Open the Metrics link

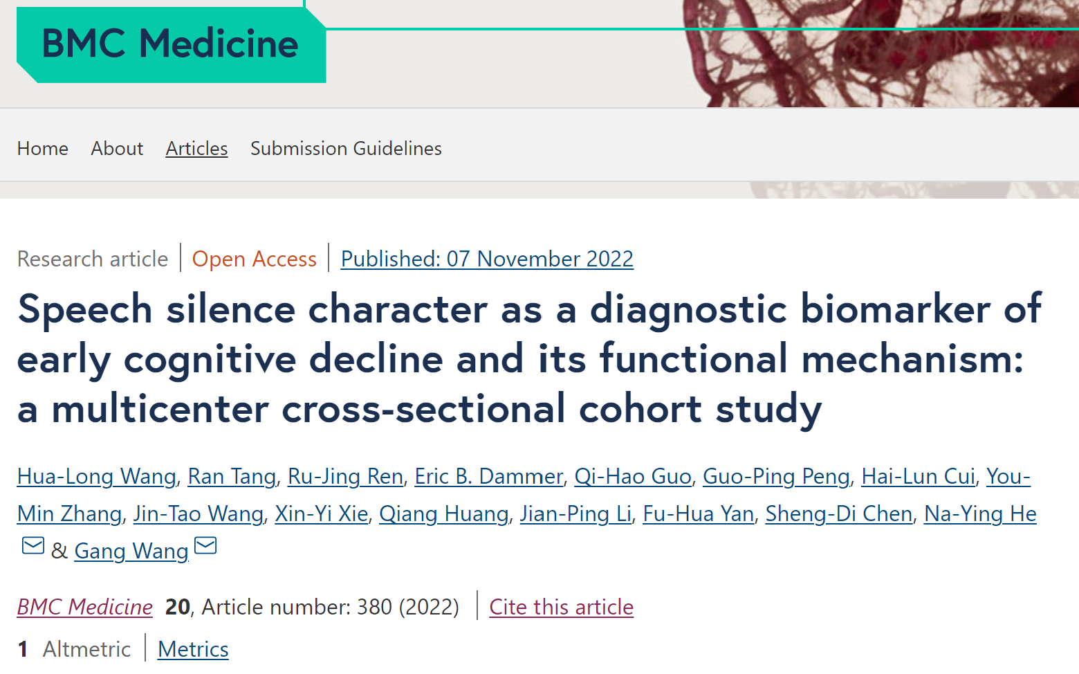click(x=193, y=649)
